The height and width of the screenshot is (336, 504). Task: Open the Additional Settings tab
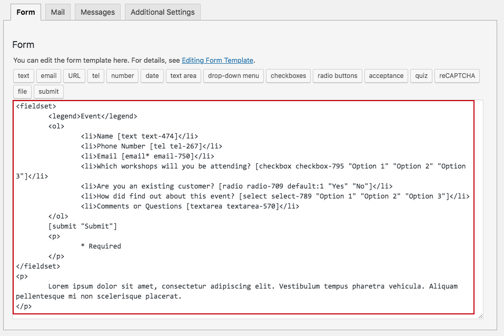coord(163,12)
